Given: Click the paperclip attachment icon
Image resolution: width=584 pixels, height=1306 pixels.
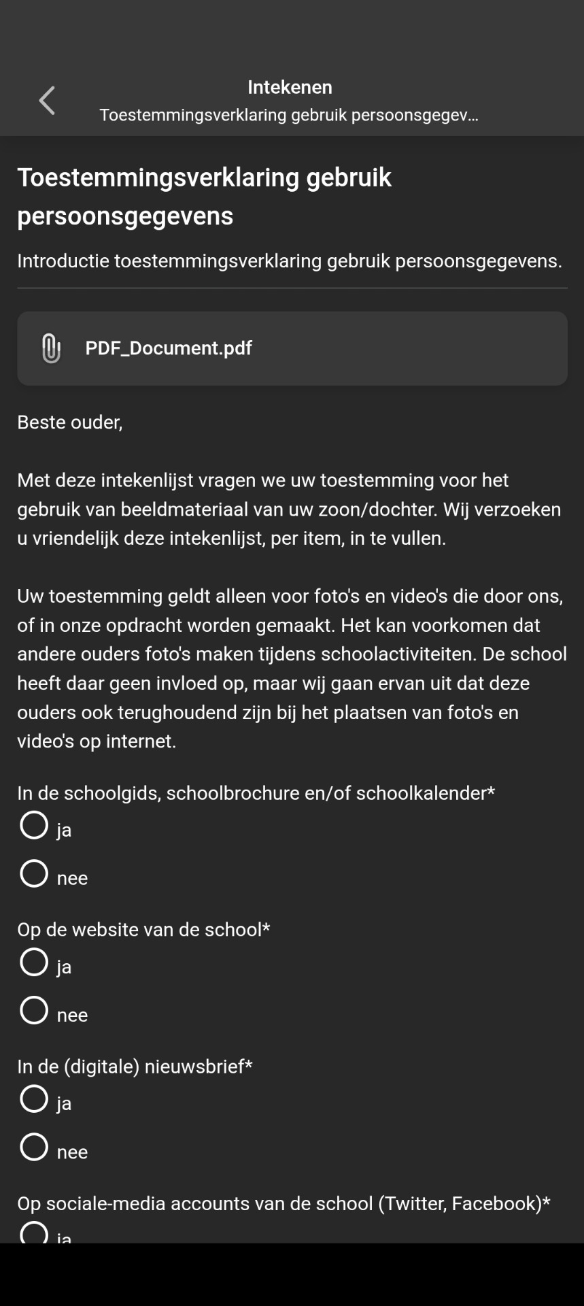Looking at the screenshot, I should click(51, 348).
